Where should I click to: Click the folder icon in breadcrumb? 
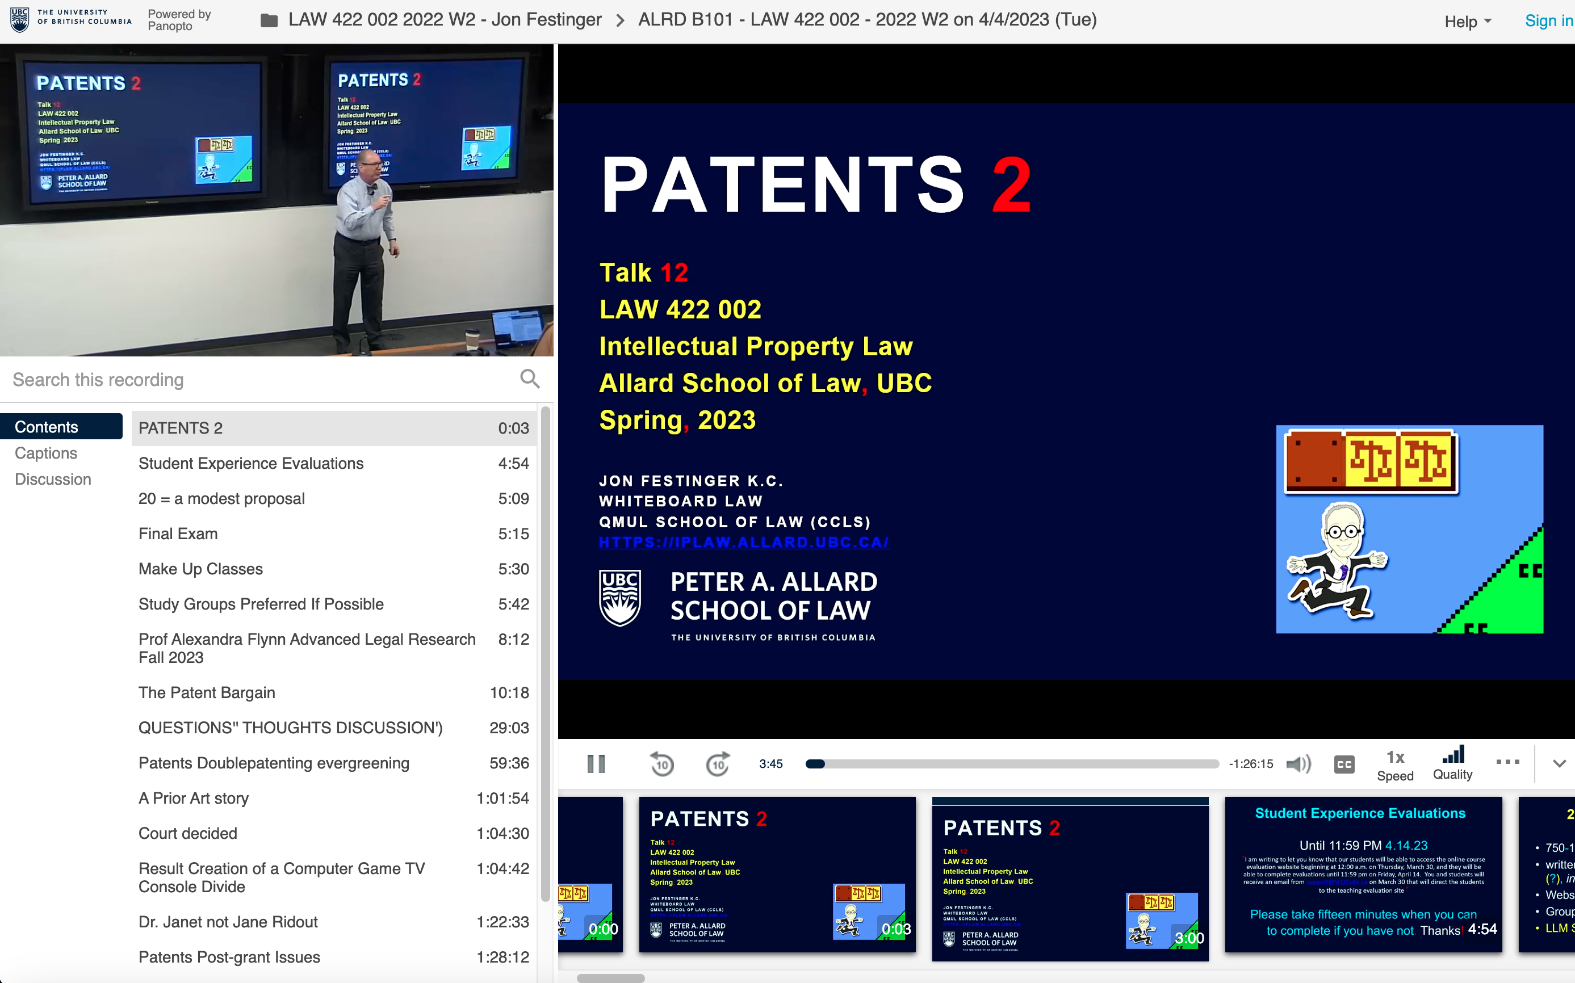click(269, 21)
